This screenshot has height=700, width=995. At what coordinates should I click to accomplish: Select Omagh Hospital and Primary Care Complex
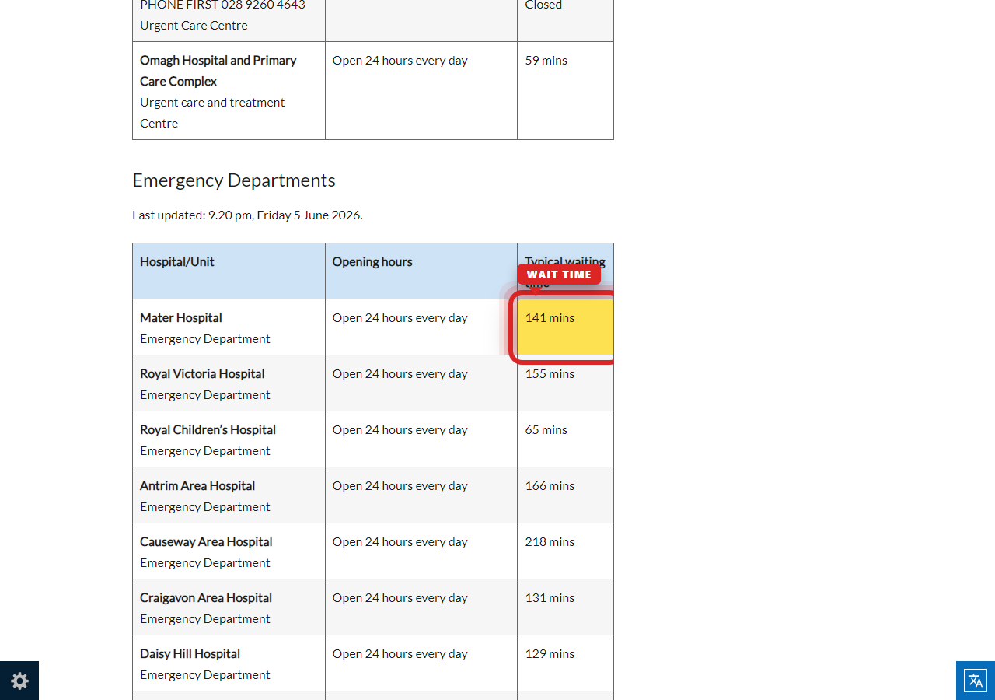218,71
